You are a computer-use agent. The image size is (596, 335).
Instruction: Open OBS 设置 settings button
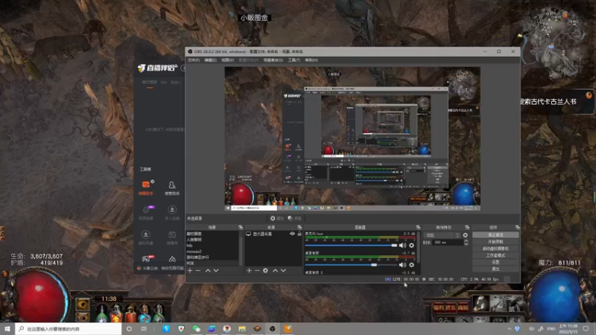pyautogui.click(x=495, y=262)
